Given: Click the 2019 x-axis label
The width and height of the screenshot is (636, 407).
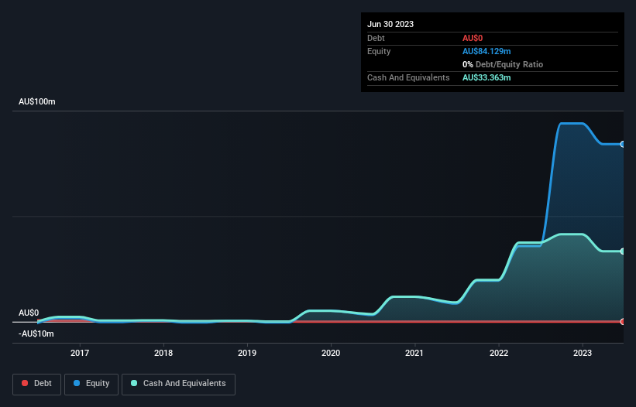Looking at the screenshot, I should point(247,353).
